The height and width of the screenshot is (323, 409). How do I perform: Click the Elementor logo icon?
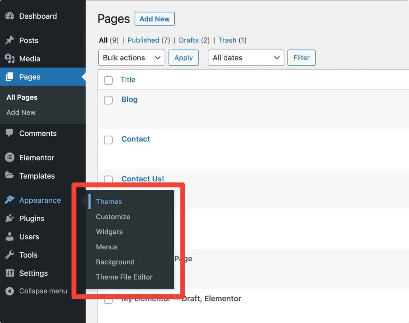coord(10,158)
